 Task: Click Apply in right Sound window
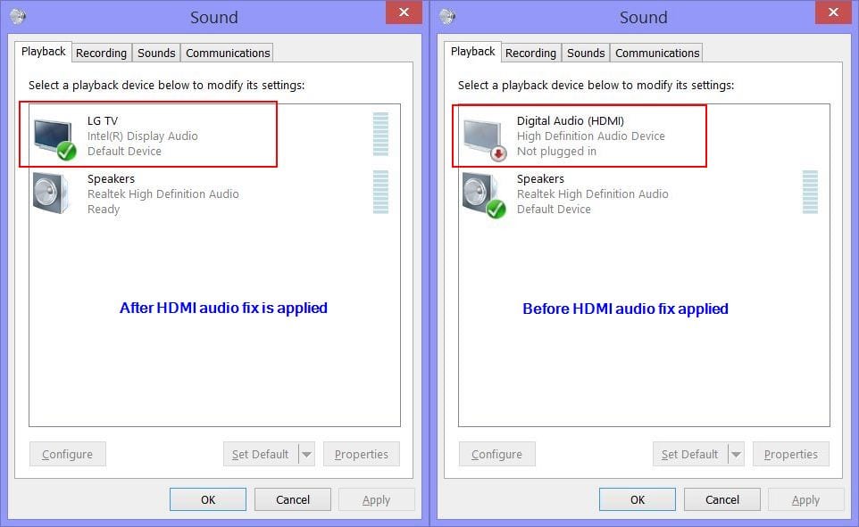point(805,499)
